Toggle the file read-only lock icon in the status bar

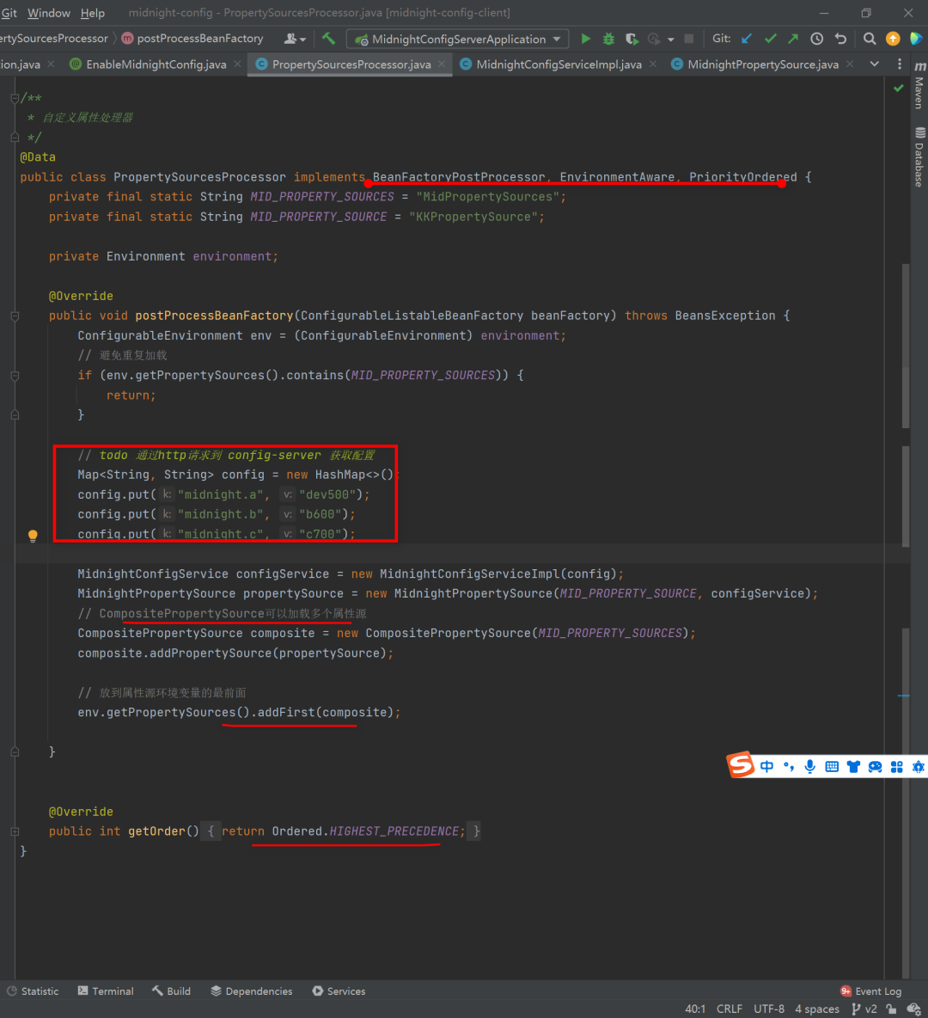892,1009
